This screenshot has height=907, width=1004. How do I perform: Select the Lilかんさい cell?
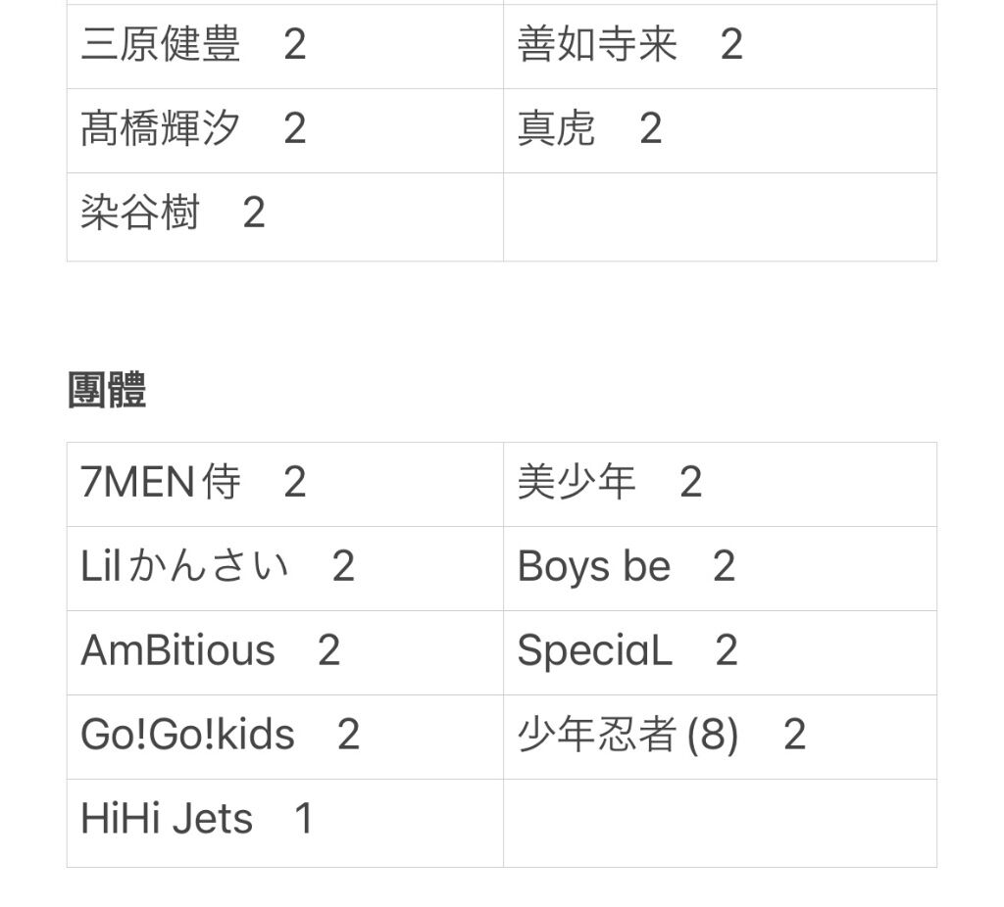[285, 569]
